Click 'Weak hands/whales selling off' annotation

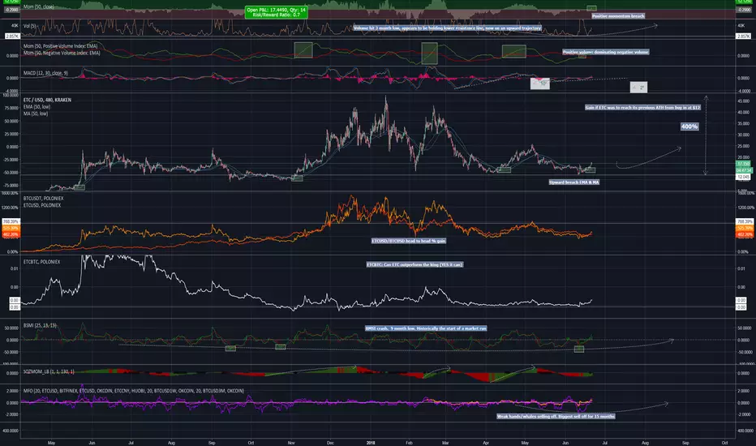556,416
